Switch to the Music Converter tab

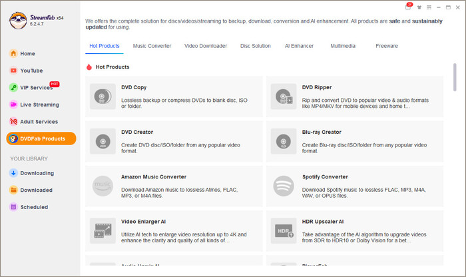(152, 46)
